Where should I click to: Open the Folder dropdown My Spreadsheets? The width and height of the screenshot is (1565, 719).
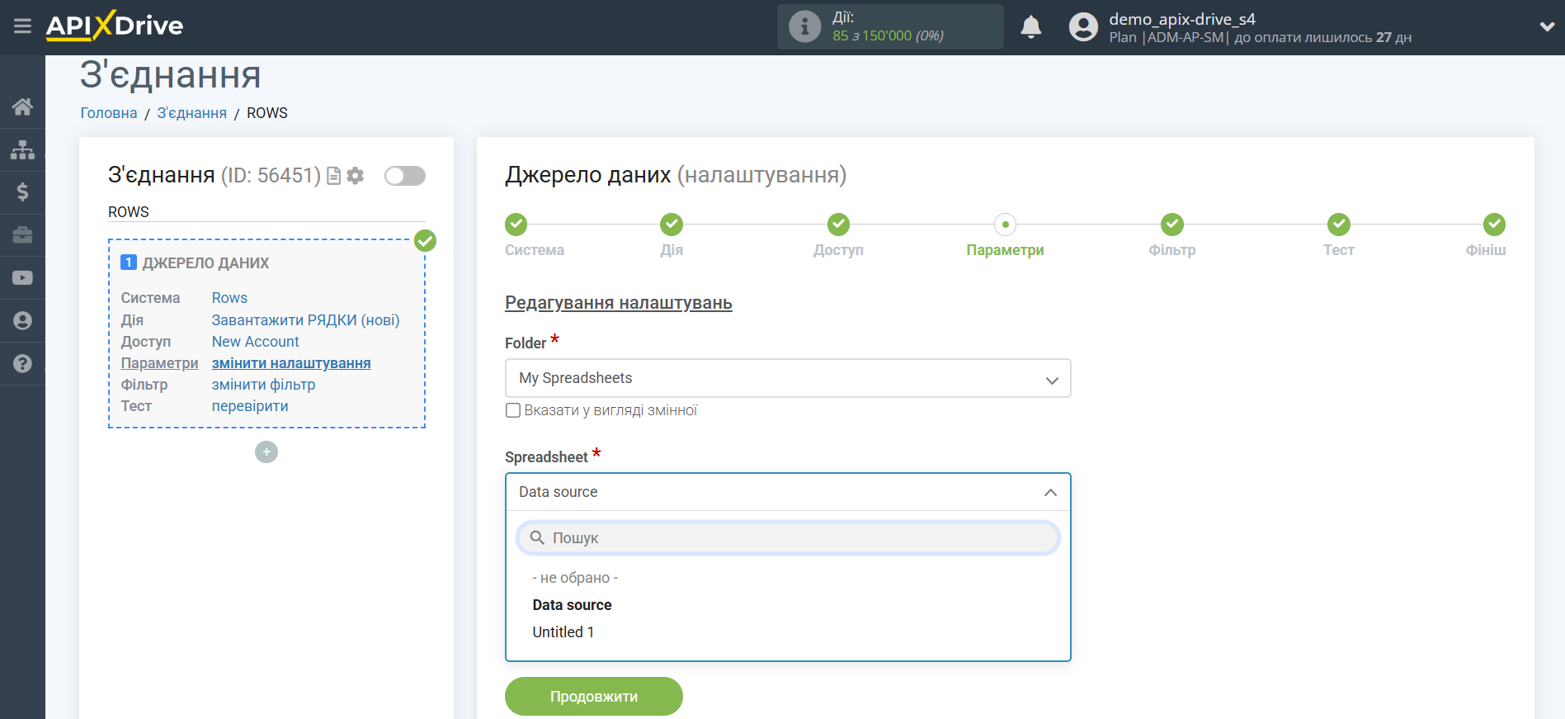click(x=788, y=378)
